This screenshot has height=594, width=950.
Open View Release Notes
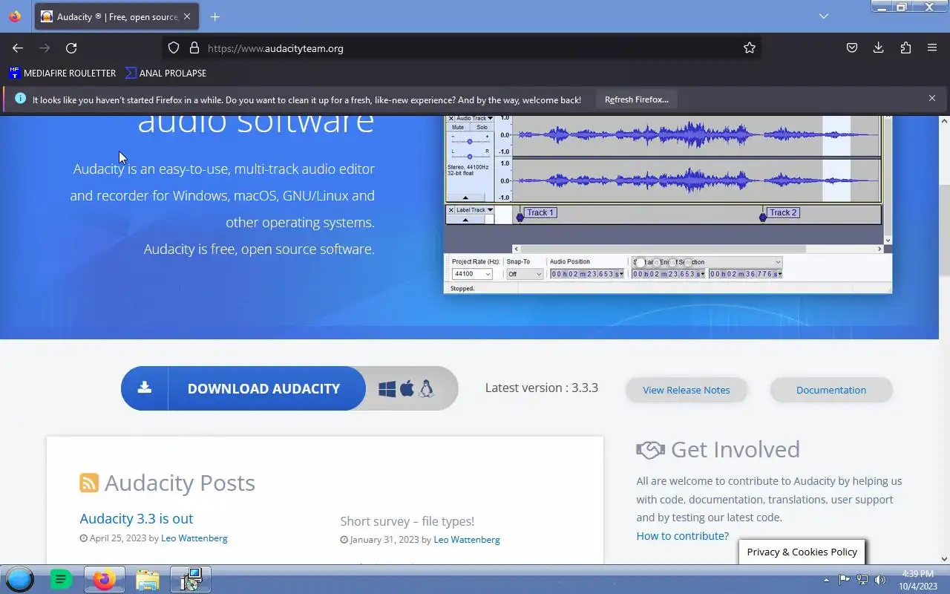click(x=687, y=390)
